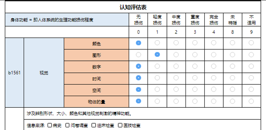Select 重度损伤 radio in 空间 row
The image size is (266, 130).
pyautogui.click(x=195, y=89)
